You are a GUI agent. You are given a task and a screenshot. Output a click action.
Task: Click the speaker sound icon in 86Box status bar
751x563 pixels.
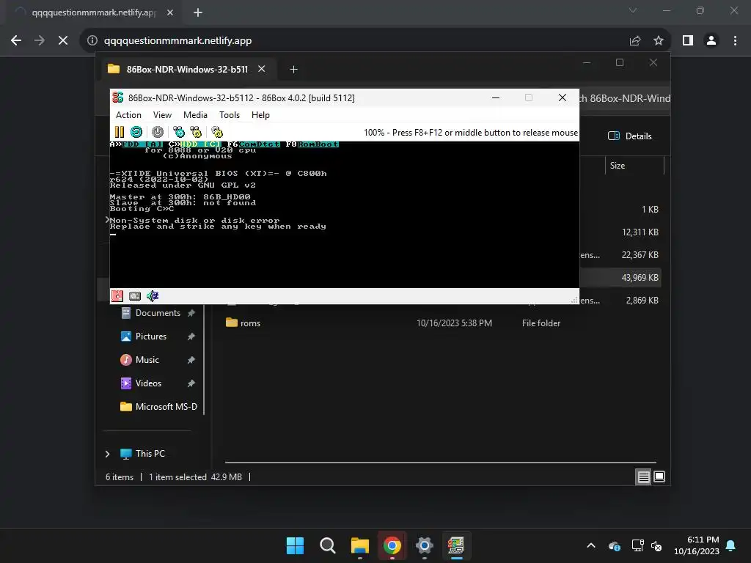[x=153, y=296]
